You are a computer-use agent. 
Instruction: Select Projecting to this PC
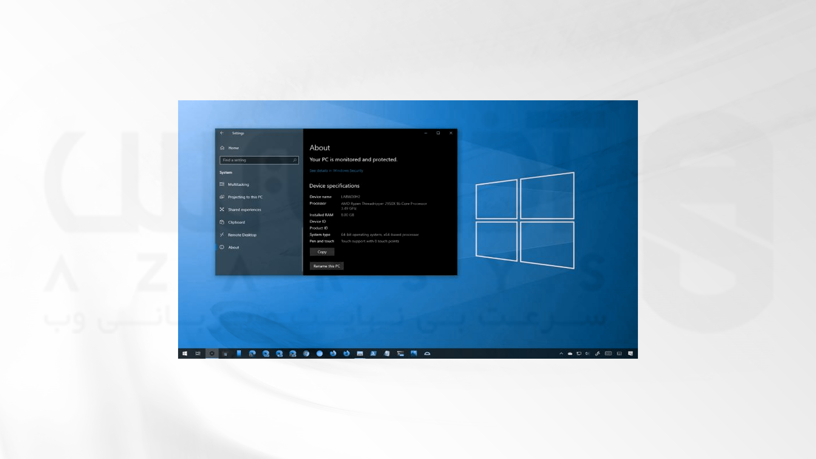coord(241,197)
